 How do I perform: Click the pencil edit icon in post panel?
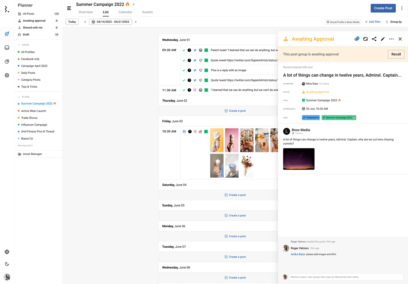[x=383, y=39]
